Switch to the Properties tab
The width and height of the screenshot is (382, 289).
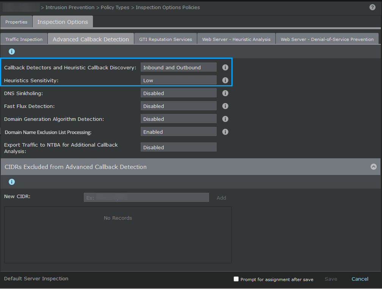16,22
